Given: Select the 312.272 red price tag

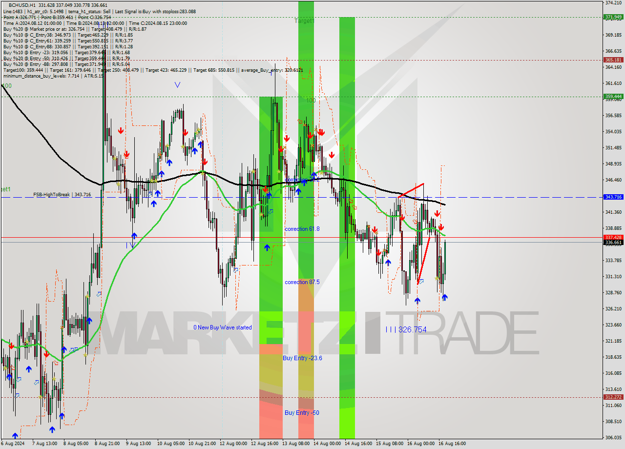Looking at the screenshot, I should 613,397.
